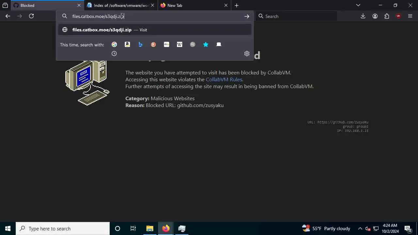The height and width of the screenshot is (235, 418).
Task: Search History using the clock icon
Action: pyautogui.click(x=114, y=54)
